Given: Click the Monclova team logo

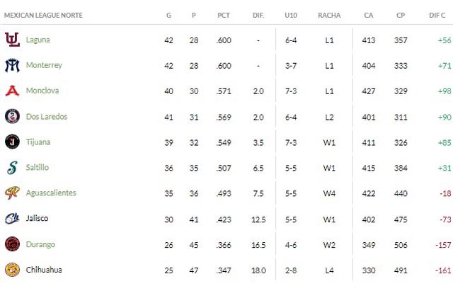Looking at the screenshot, I should point(12,91).
